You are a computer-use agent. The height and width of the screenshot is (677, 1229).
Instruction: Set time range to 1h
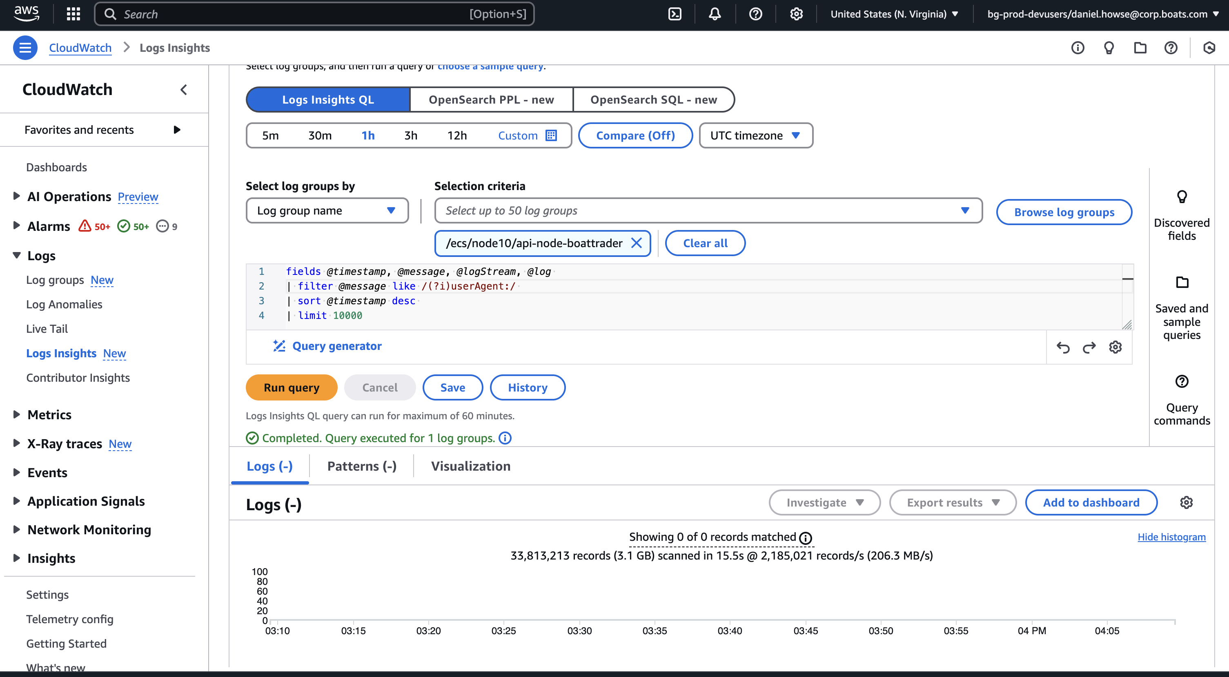point(368,135)
